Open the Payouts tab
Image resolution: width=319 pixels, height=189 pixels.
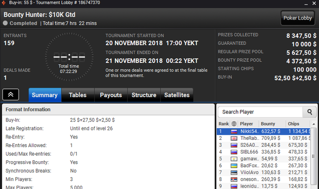coord(111,95)
